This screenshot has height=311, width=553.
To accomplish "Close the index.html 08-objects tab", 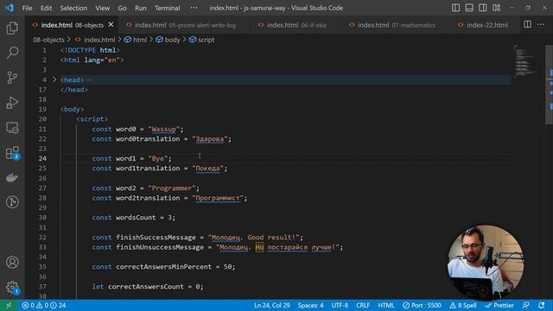I will pos(111,24).
